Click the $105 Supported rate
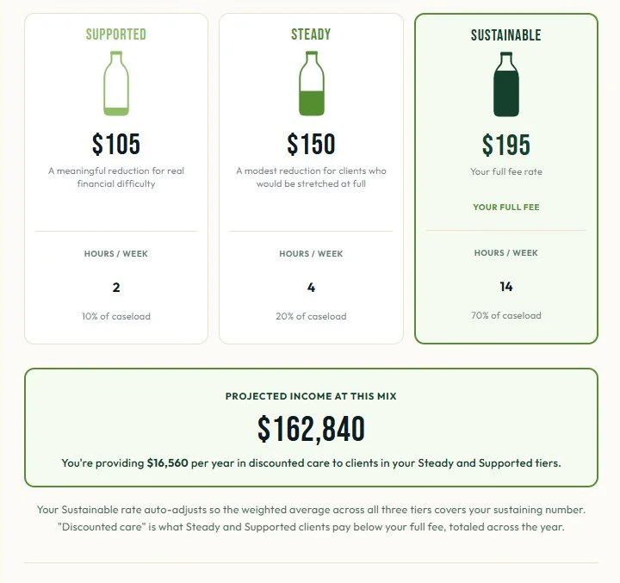 point(116,144)
